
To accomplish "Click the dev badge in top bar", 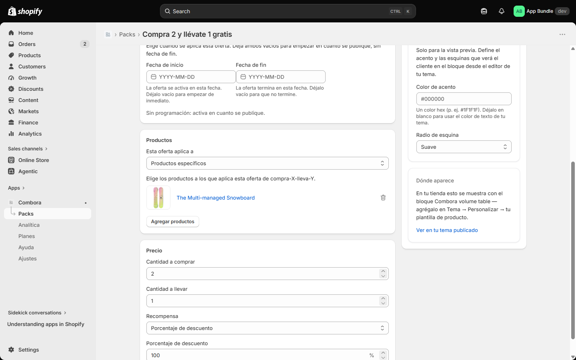I will (x=562, y=11).
